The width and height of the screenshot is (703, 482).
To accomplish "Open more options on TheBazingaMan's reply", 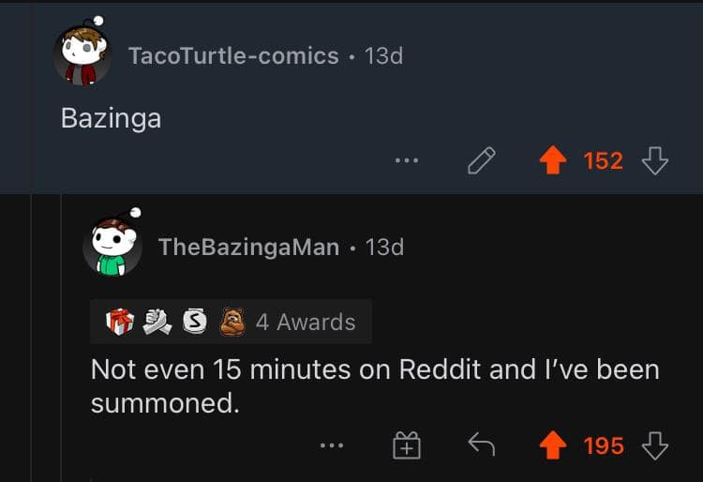I will pyautogui.click(x=332, y=446).
